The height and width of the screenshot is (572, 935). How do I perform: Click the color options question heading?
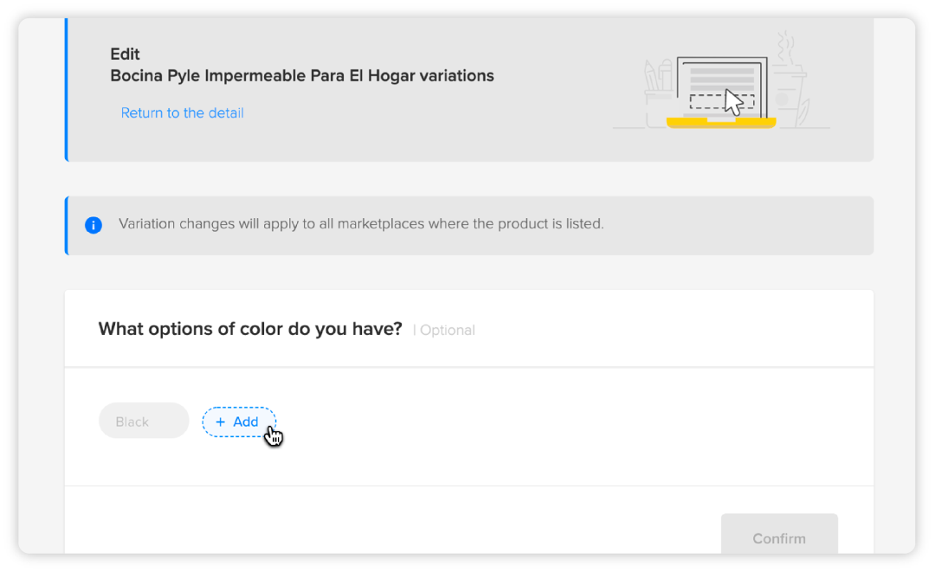[x=250, y=329]
